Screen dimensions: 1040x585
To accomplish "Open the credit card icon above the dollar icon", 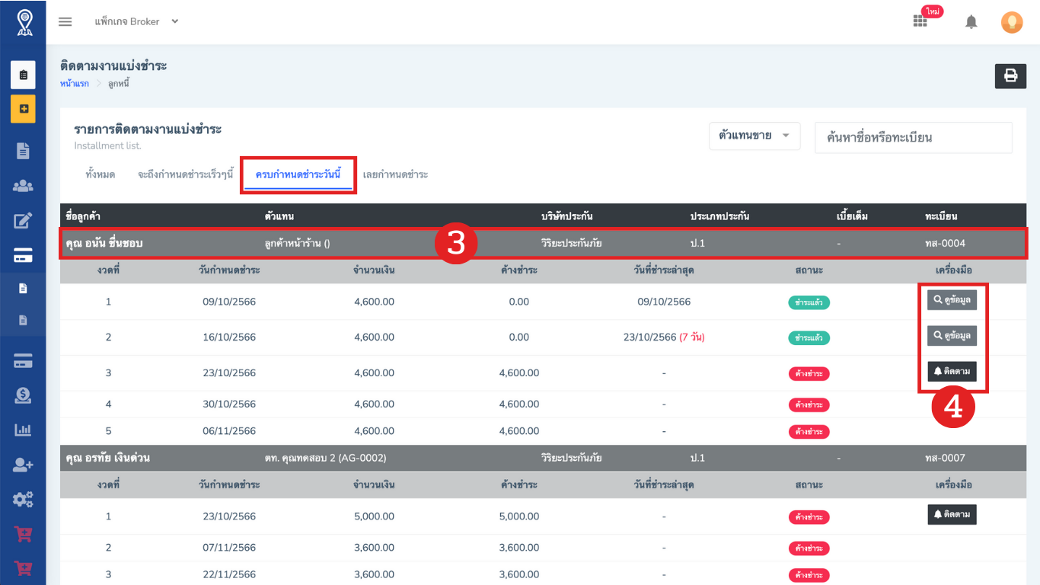I will [23, 360].
